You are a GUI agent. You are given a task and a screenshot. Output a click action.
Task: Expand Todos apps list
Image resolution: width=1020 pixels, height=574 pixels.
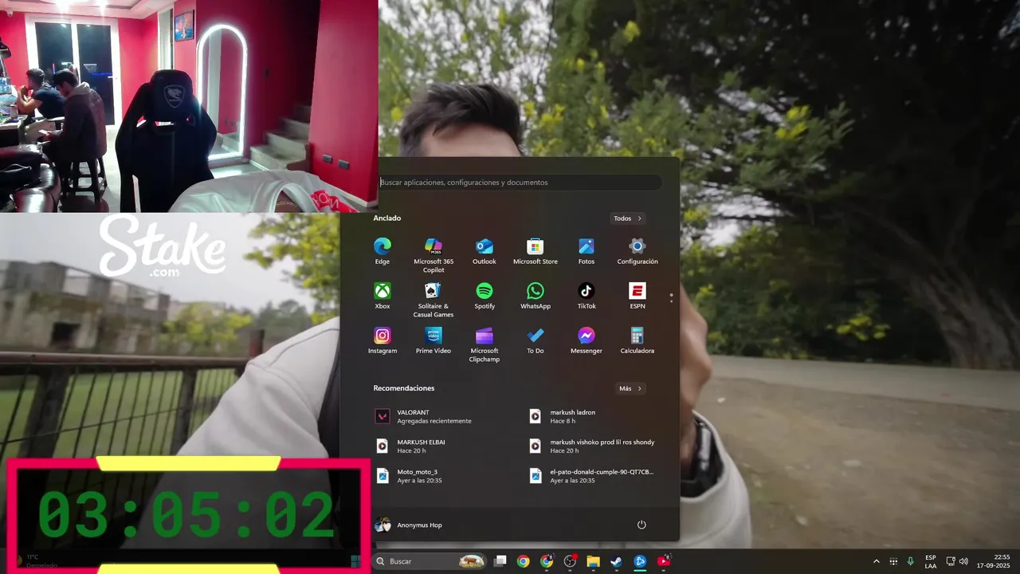(628, 218)
